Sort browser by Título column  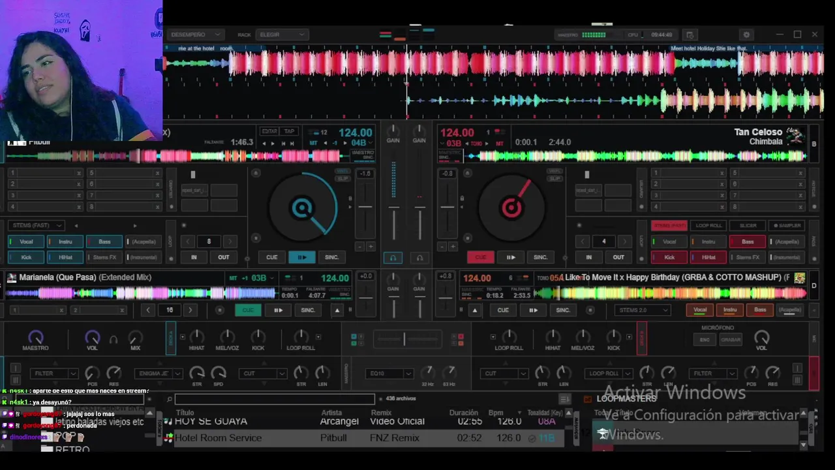tap(185, 413)
